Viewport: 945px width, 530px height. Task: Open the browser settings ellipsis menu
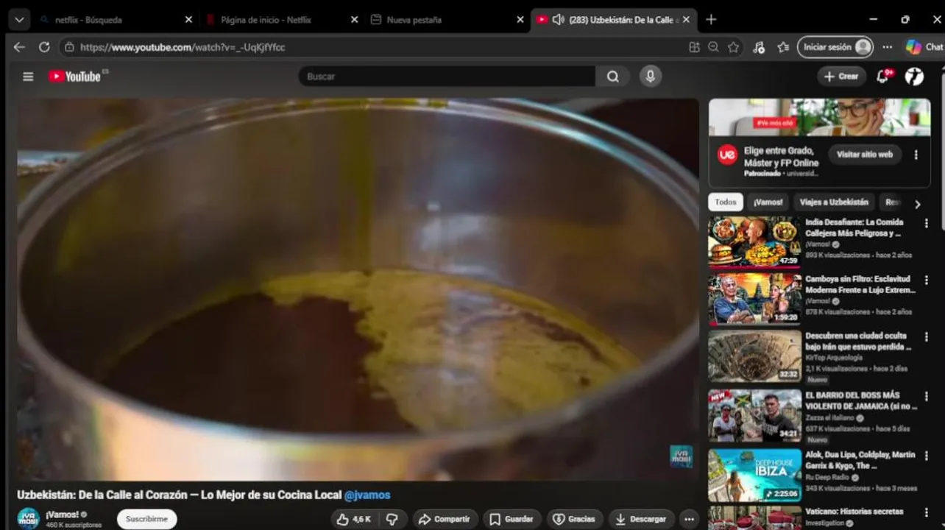pyautogui.click(x=887, y=47)
